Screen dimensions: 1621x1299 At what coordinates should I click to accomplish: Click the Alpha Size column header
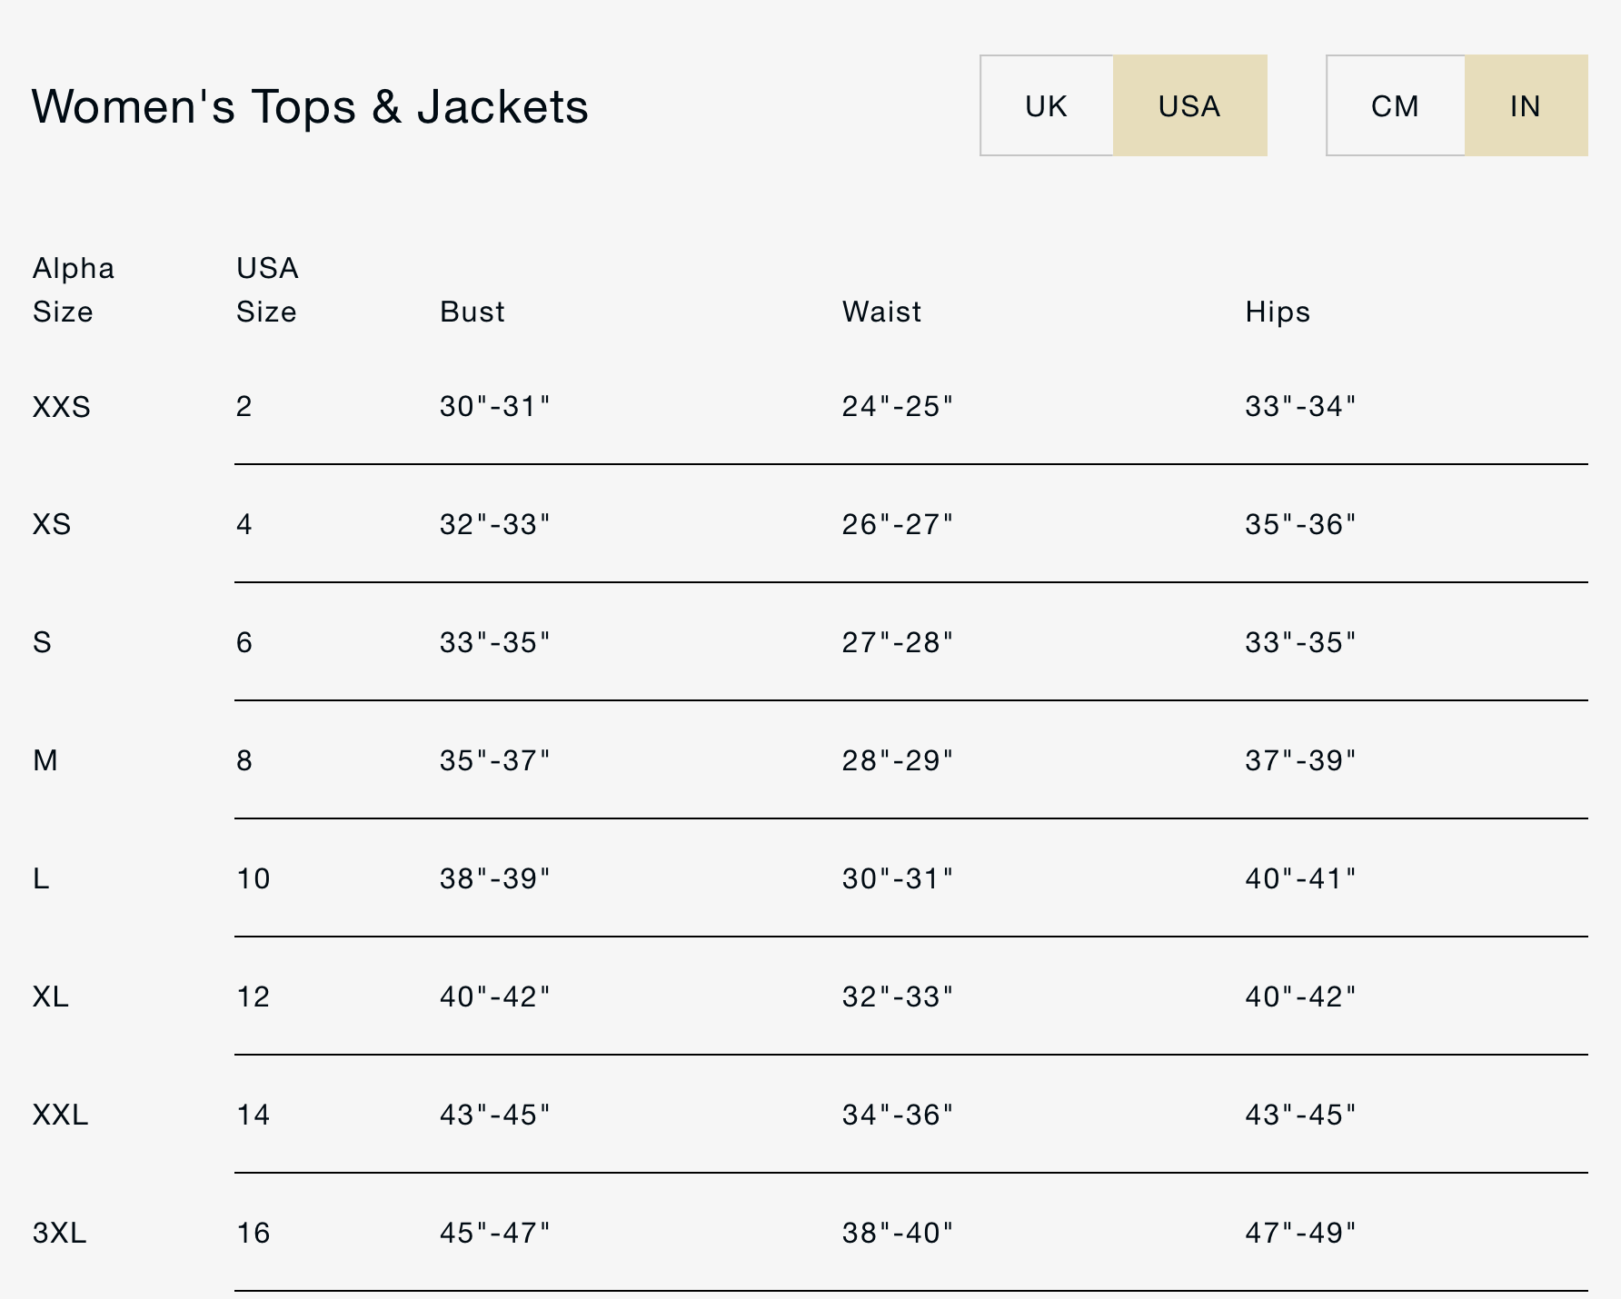coord(74,290)
